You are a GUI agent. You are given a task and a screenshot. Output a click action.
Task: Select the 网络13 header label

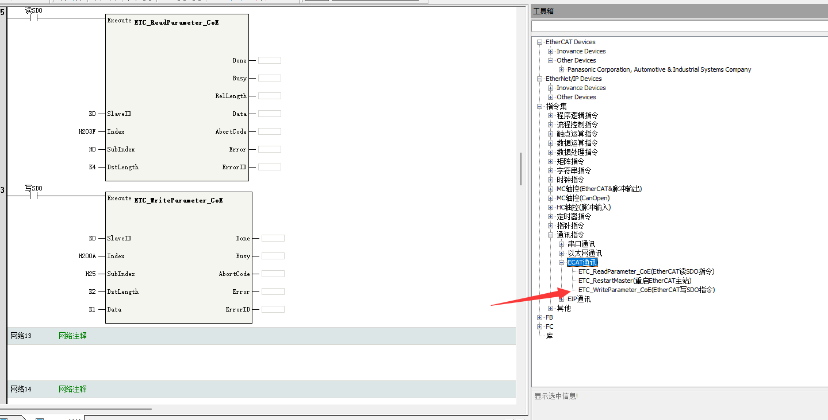21,336
